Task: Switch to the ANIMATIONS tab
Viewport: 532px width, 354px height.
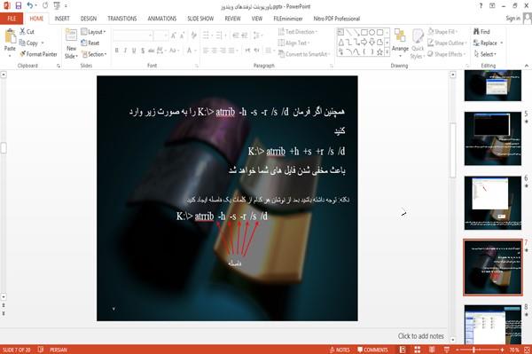Action: click(x=162, y=19)
